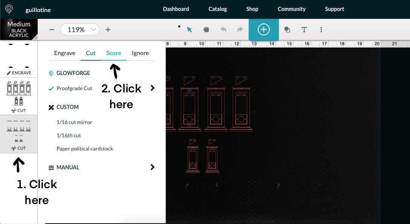The image size is (410, 224).
Task: Click the undo arrow icon
Action: tap(223, 29)
